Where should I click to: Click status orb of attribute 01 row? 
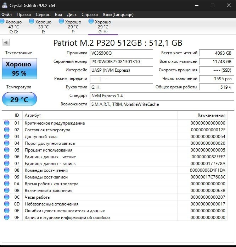point(7,123)
